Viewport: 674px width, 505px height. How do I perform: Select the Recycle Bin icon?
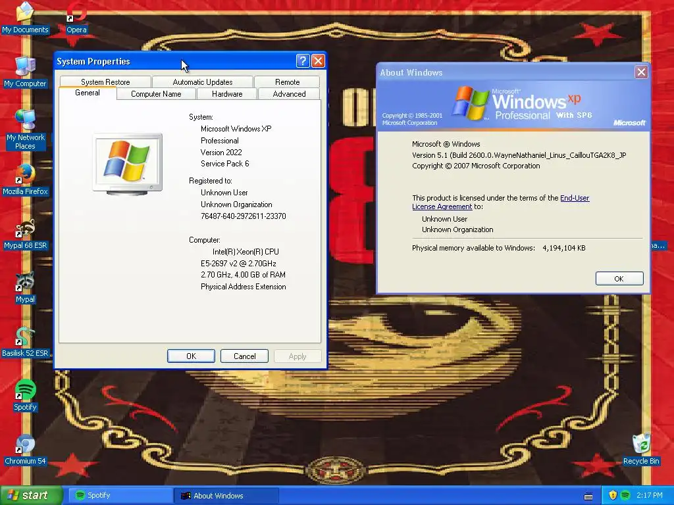pyautogui.click(x=641, y=450)
